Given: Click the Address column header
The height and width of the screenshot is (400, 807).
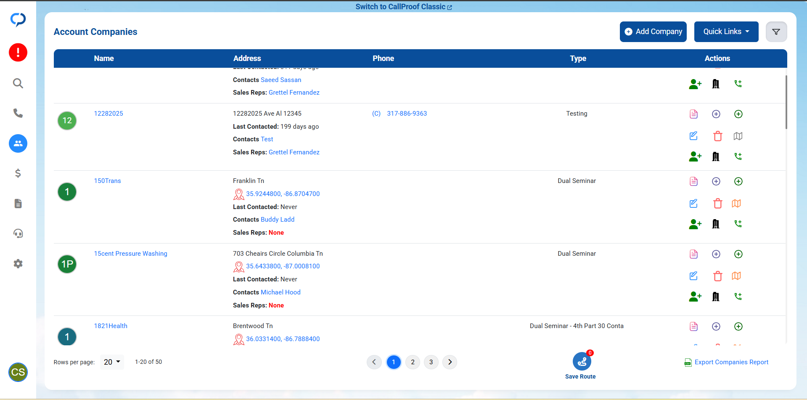Looking at the screenshot, I should click(x=247, y=58).
